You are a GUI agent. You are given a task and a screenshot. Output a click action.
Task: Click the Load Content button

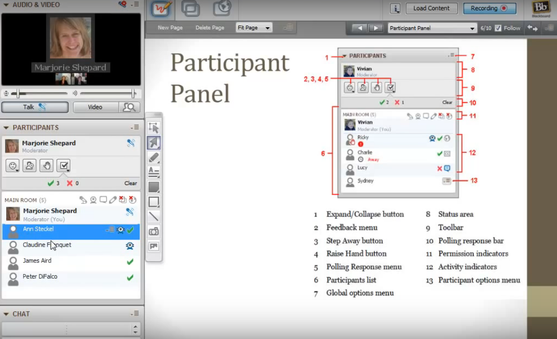(431, 8)
